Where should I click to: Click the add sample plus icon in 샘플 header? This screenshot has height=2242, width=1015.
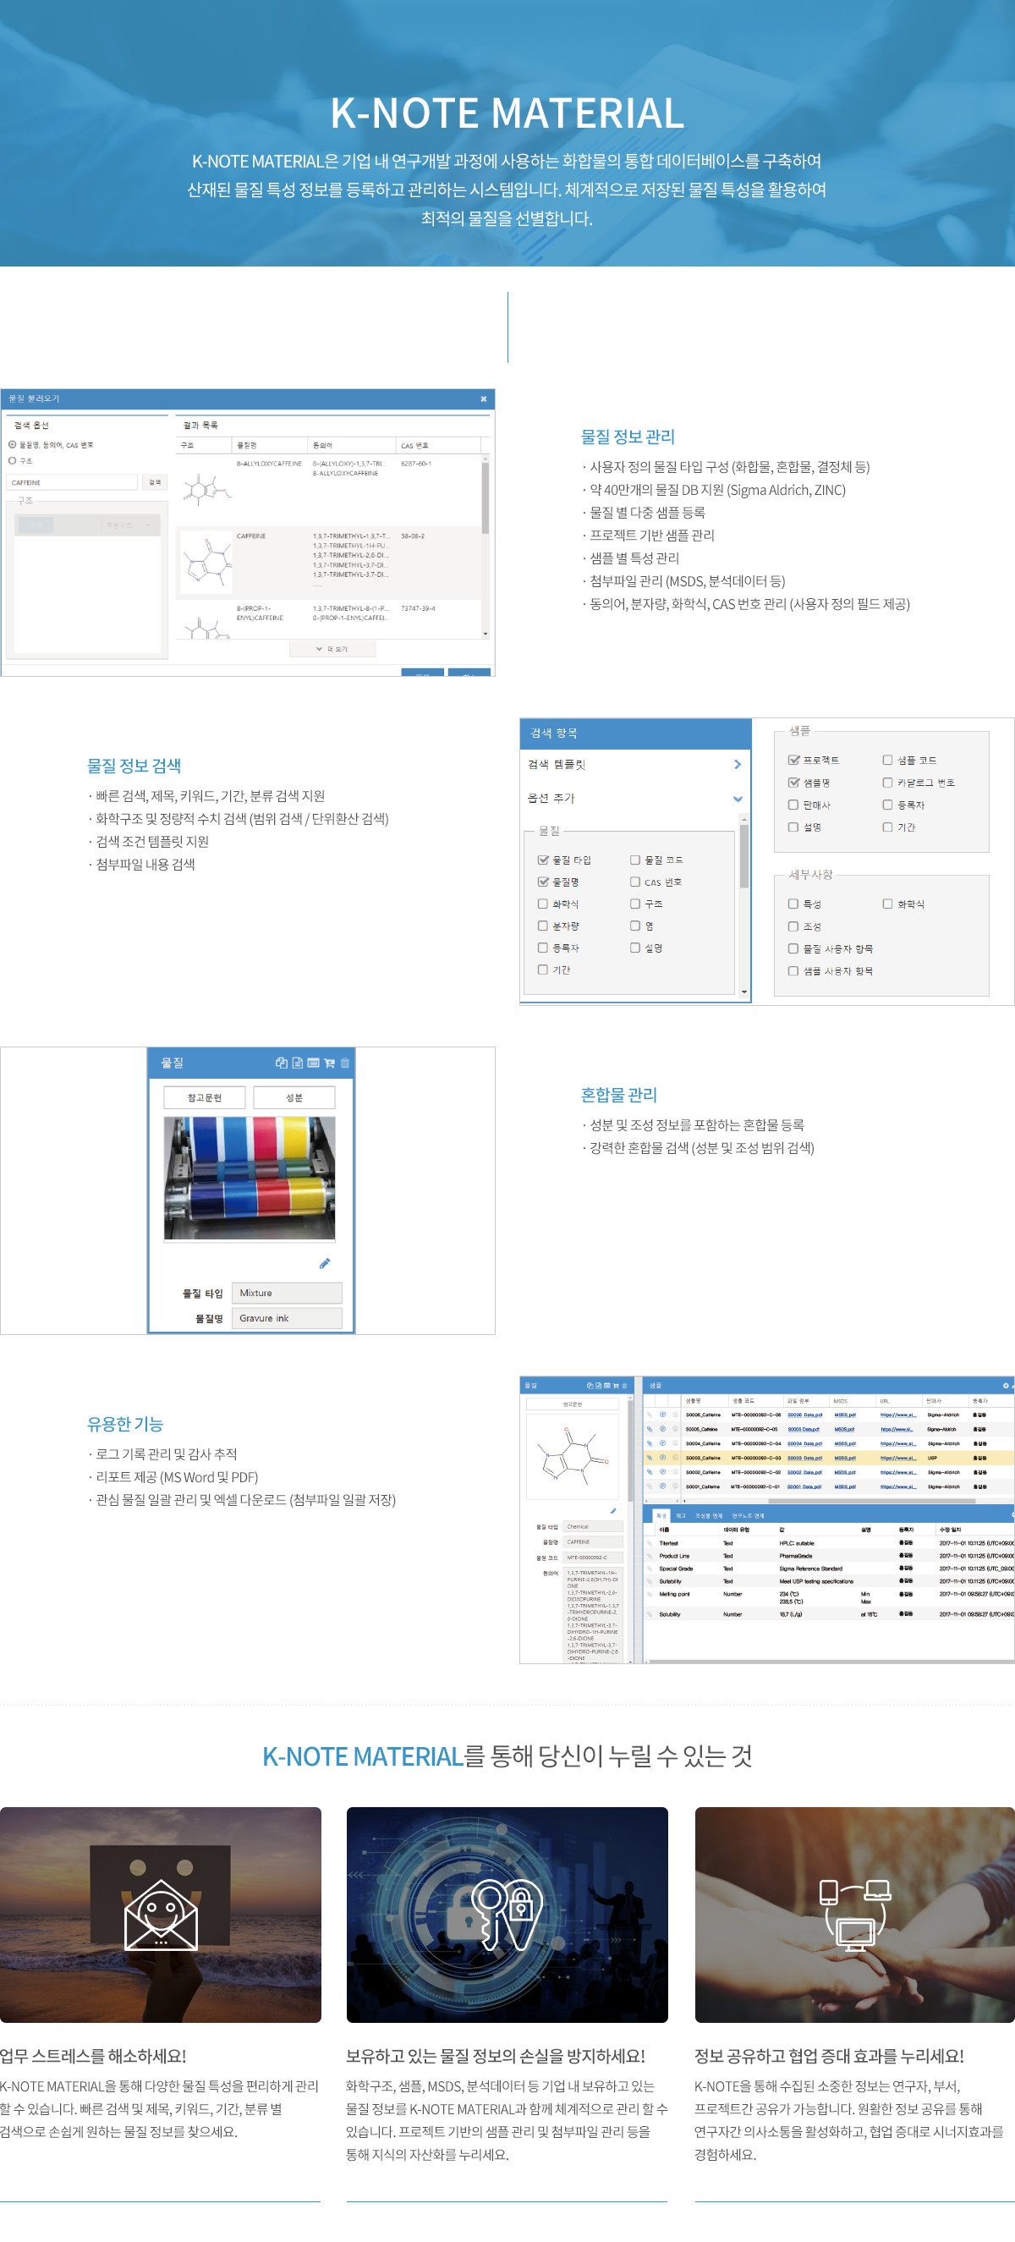1006,1386
